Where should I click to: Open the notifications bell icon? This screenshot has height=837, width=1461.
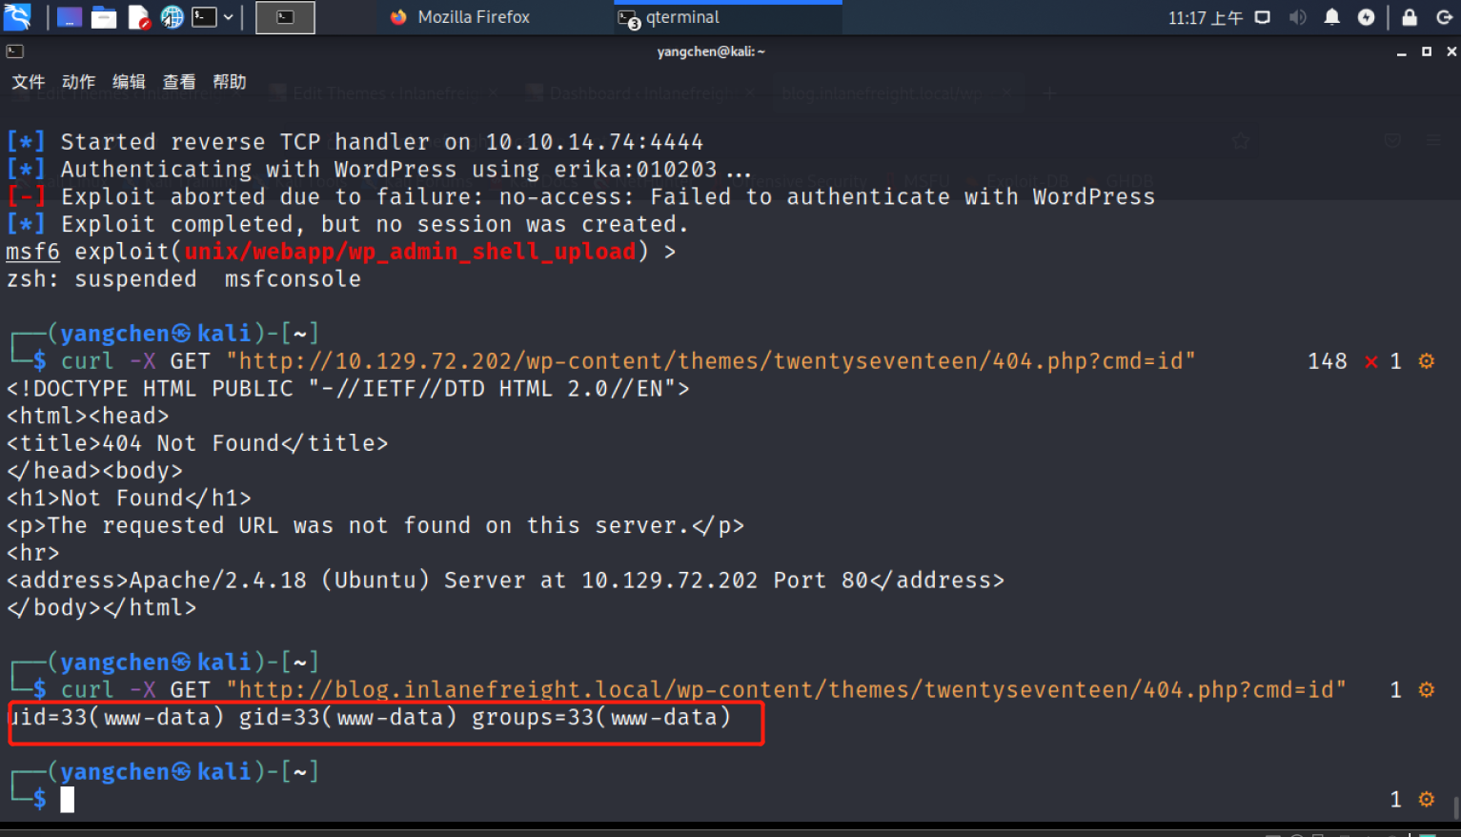pos(1331,17)
